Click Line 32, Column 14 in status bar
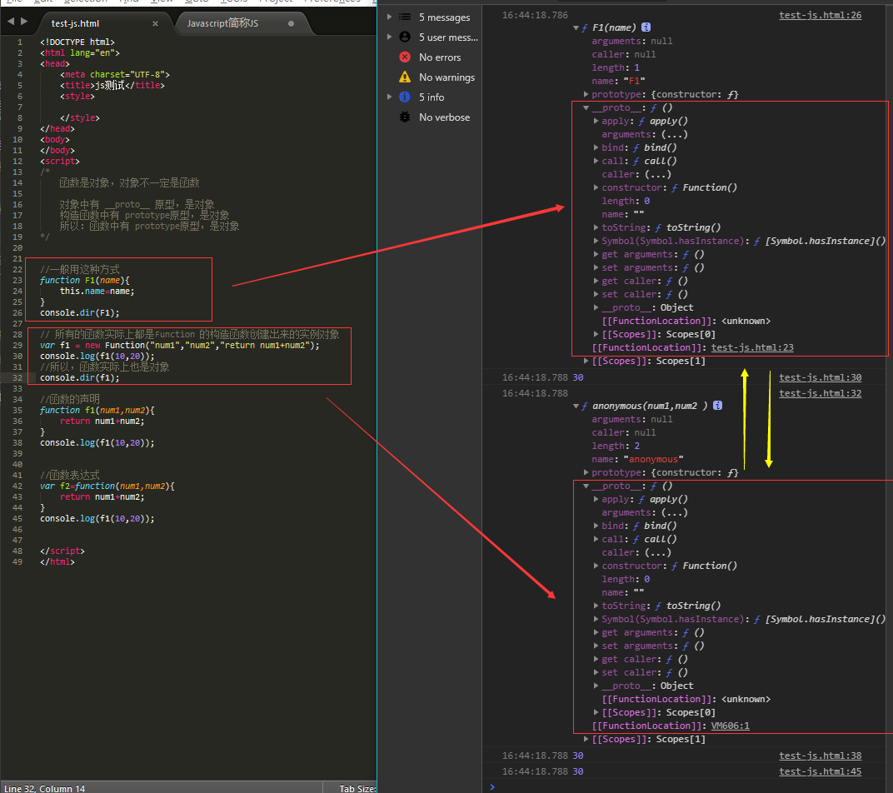The image size is (893, 793). coord(45,788)
